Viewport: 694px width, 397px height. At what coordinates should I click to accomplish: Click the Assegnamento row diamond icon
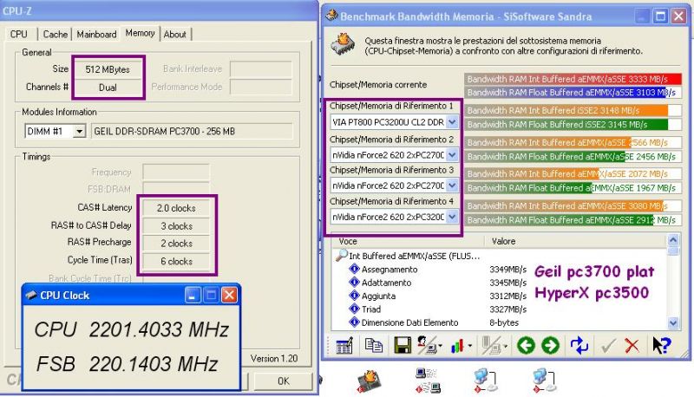(354, 269)
